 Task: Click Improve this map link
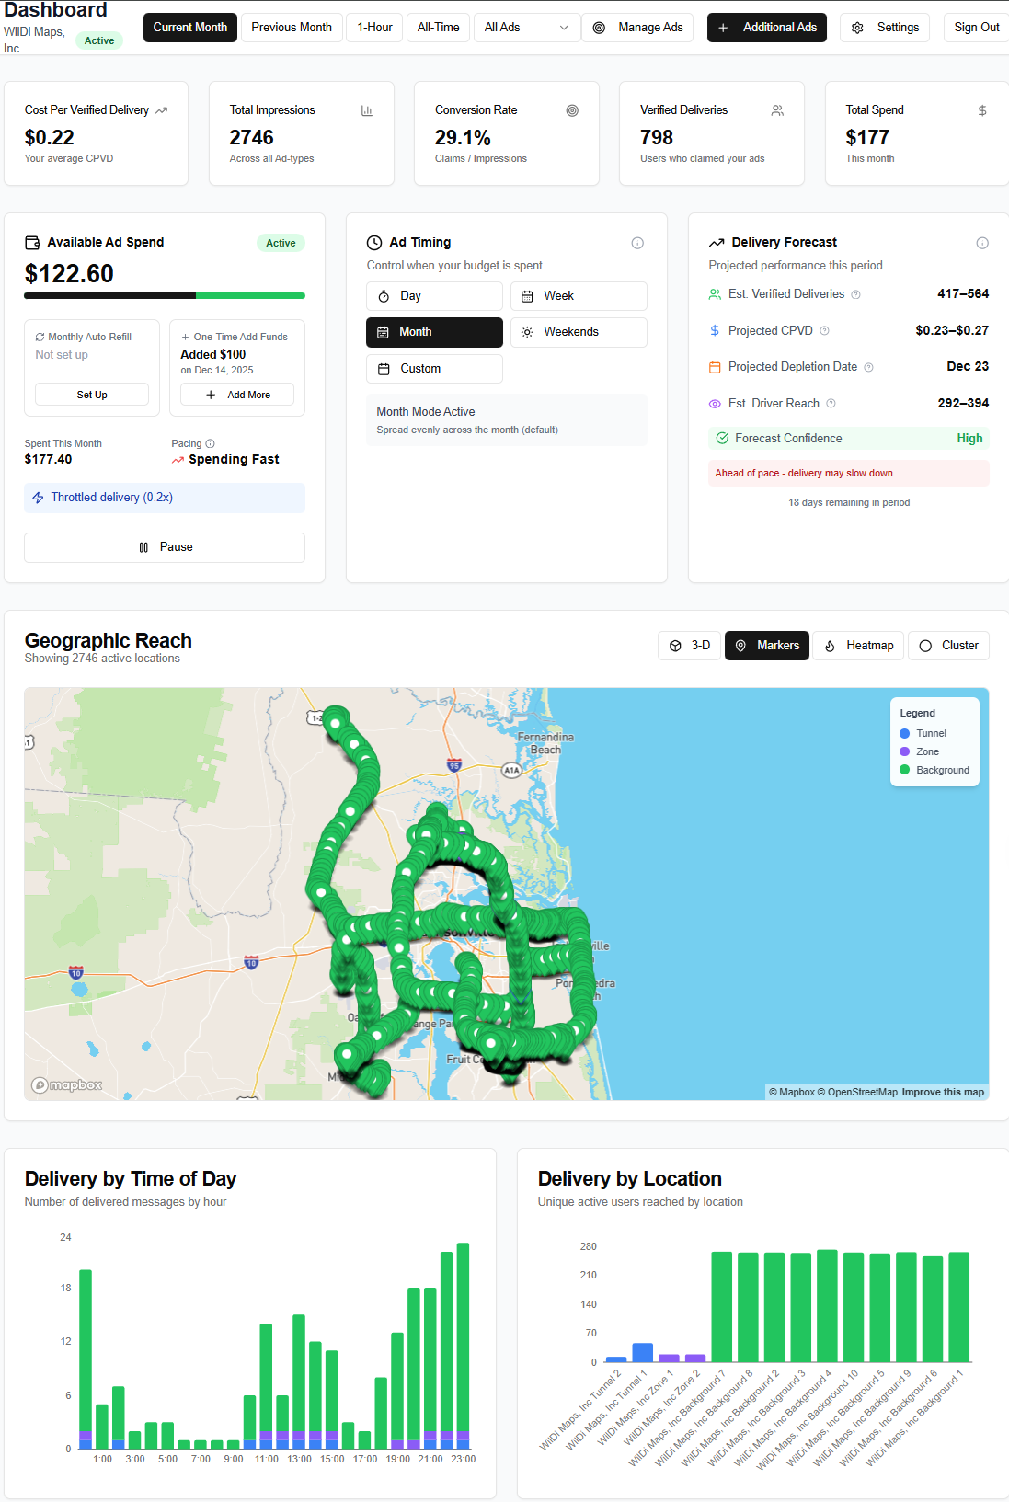(943, 1092)
